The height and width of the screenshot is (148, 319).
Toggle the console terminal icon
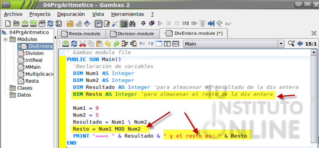click(x=124, y=24)
